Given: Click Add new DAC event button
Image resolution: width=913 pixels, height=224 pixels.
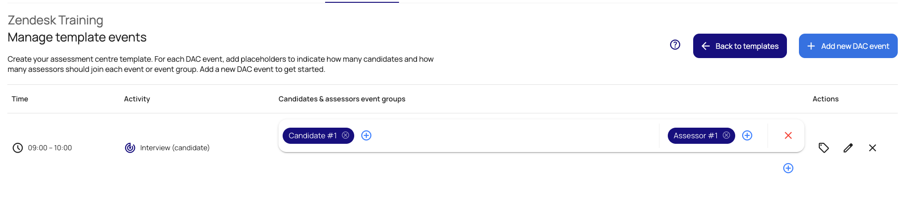Looking at the screenshot, I should click(848, 46).
